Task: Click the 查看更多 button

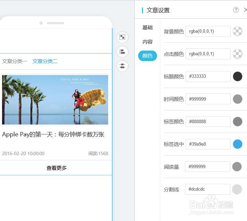Action: pyautogui.click(x=56, y=168)
